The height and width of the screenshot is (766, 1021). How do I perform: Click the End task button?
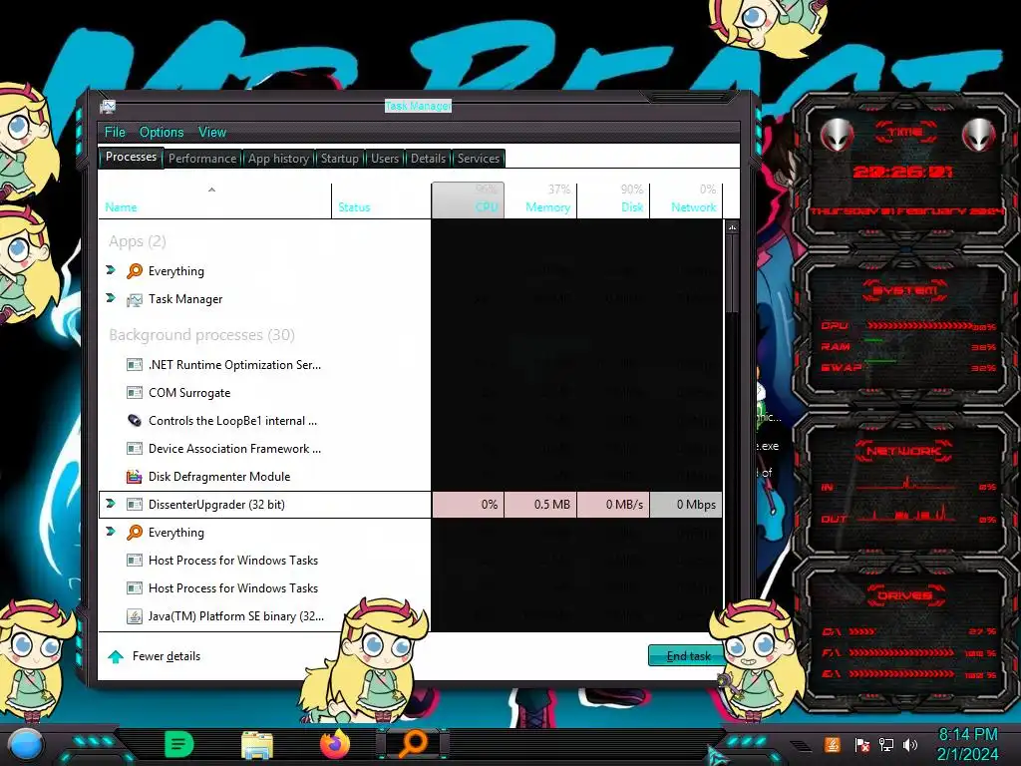tap(688, 656)
